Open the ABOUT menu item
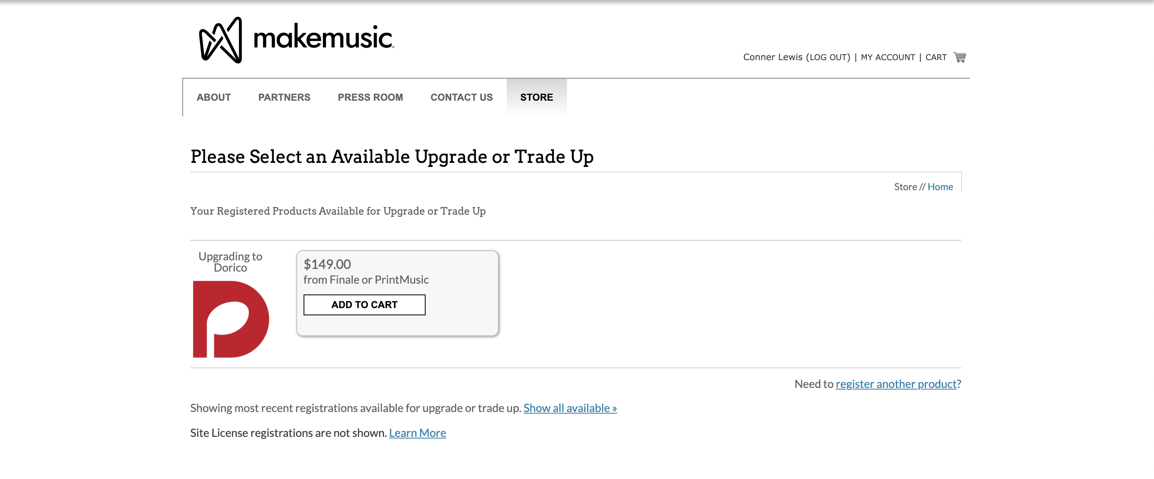1154x479 pixels. (214, 97)
